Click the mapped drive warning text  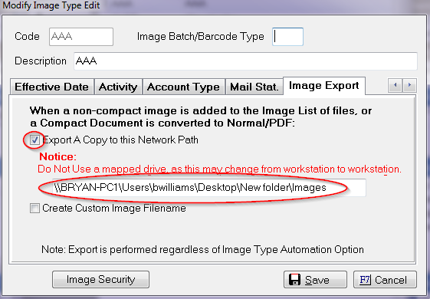[x=219, y=169]
